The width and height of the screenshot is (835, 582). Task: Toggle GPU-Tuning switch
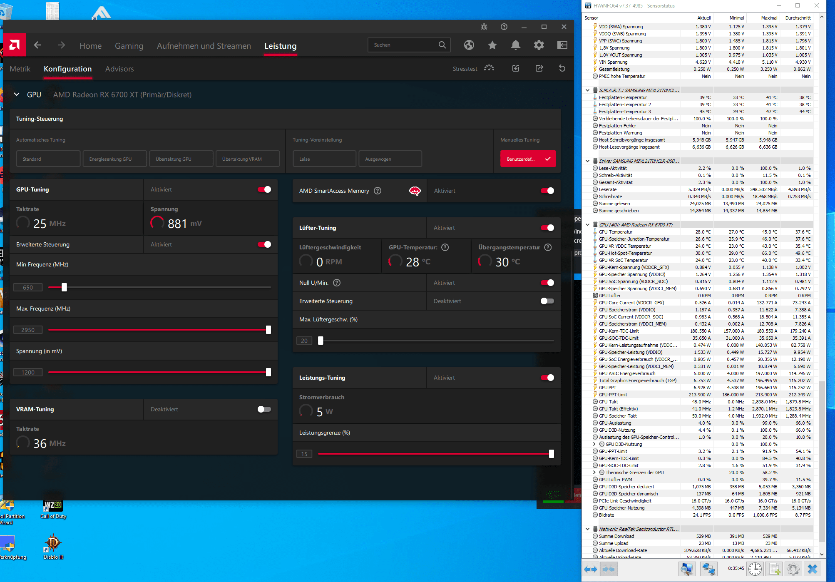point(264,189)
